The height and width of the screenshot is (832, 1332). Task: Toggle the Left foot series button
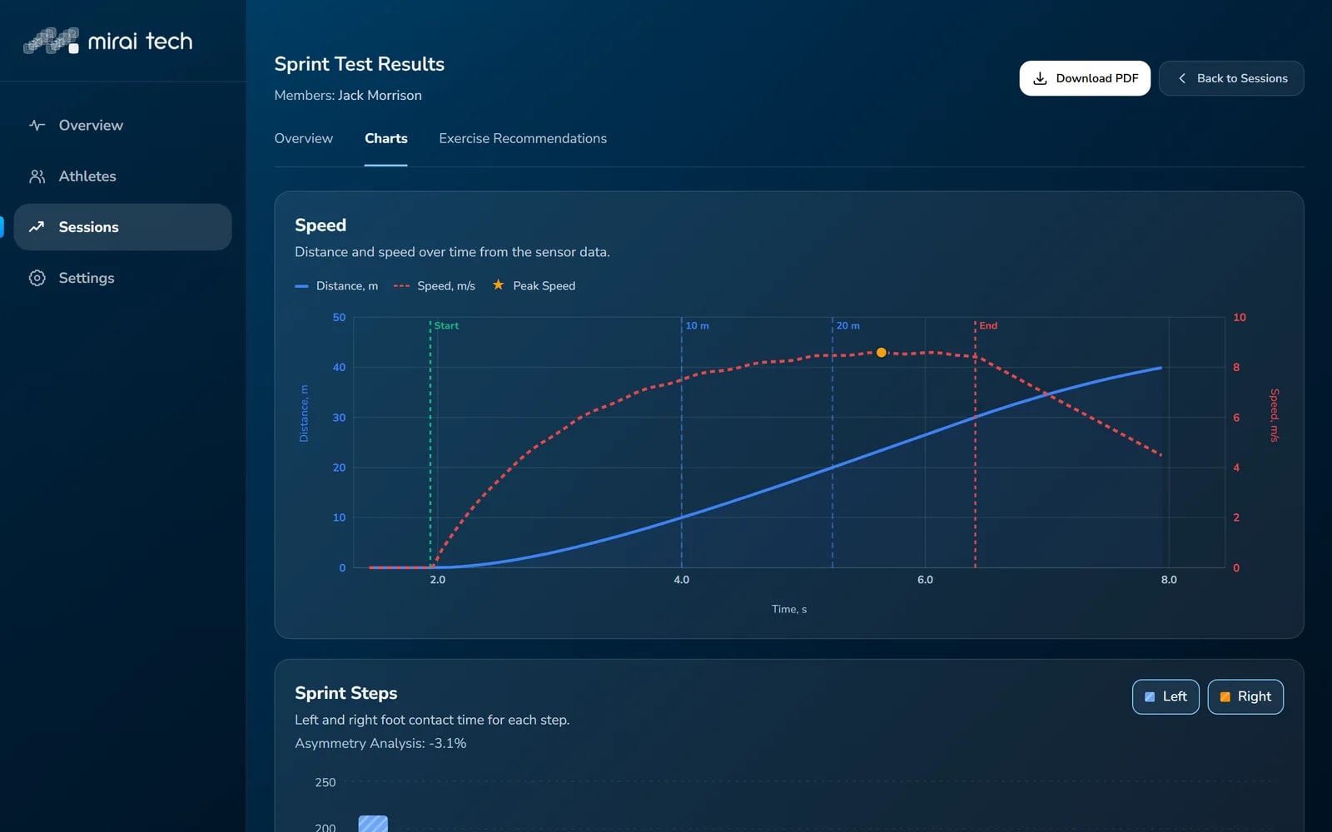(x=1165, y=696)
